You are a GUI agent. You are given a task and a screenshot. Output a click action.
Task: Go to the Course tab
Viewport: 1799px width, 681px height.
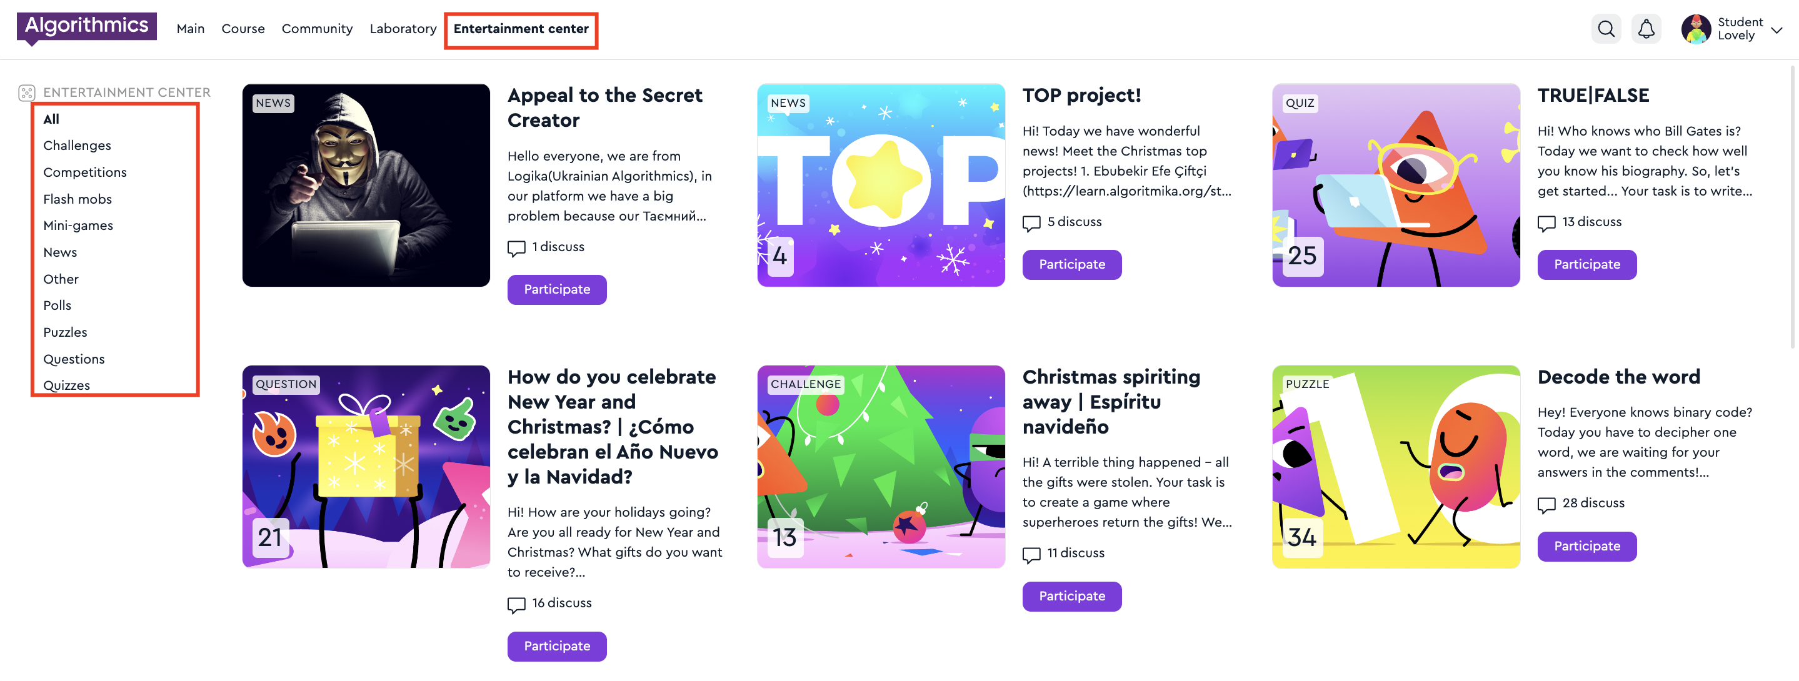tap(243, 29)
